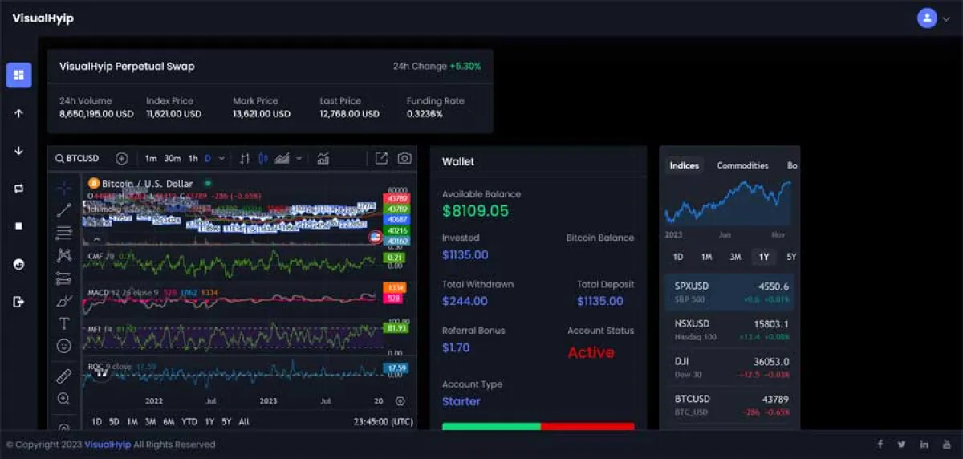Click the VisualHyip logo in header
The height and width of the screenshot is (459, 963).
pos(43,18)
